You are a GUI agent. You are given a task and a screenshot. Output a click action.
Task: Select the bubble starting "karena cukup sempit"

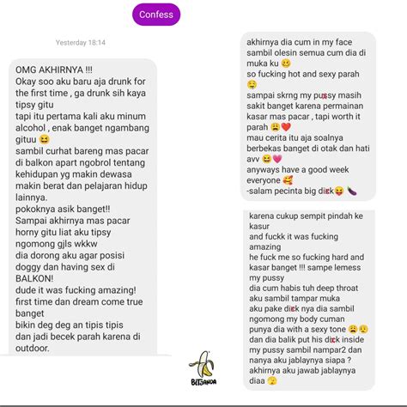pos(309,300)
